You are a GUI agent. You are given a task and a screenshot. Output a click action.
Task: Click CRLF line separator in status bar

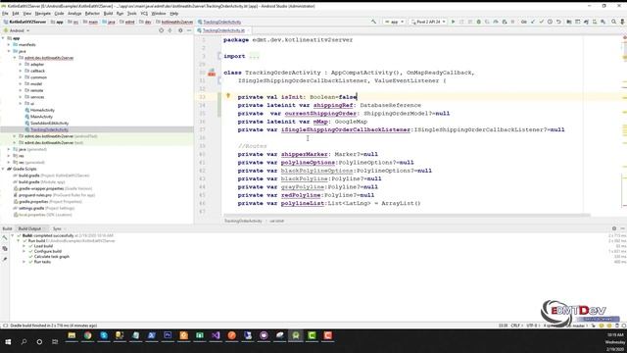pyautogui.click(x=516, y=326)
